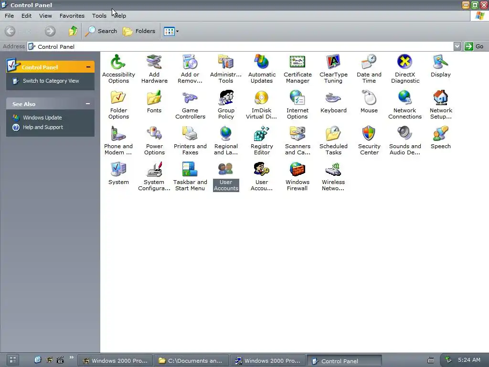Open Accessibility Options applet
This screenshot has width=489, height=367.
(x=118, y=69)
